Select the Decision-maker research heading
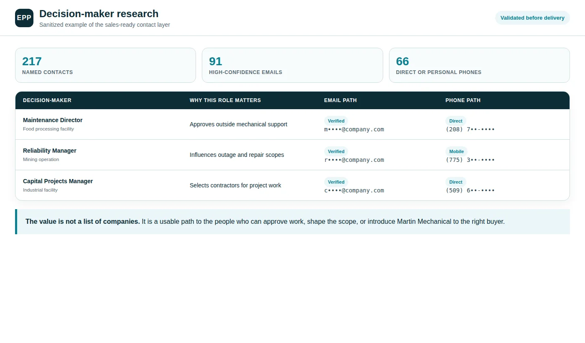The image size is (585, 343). pyautogui.click(x=99, y=14)
